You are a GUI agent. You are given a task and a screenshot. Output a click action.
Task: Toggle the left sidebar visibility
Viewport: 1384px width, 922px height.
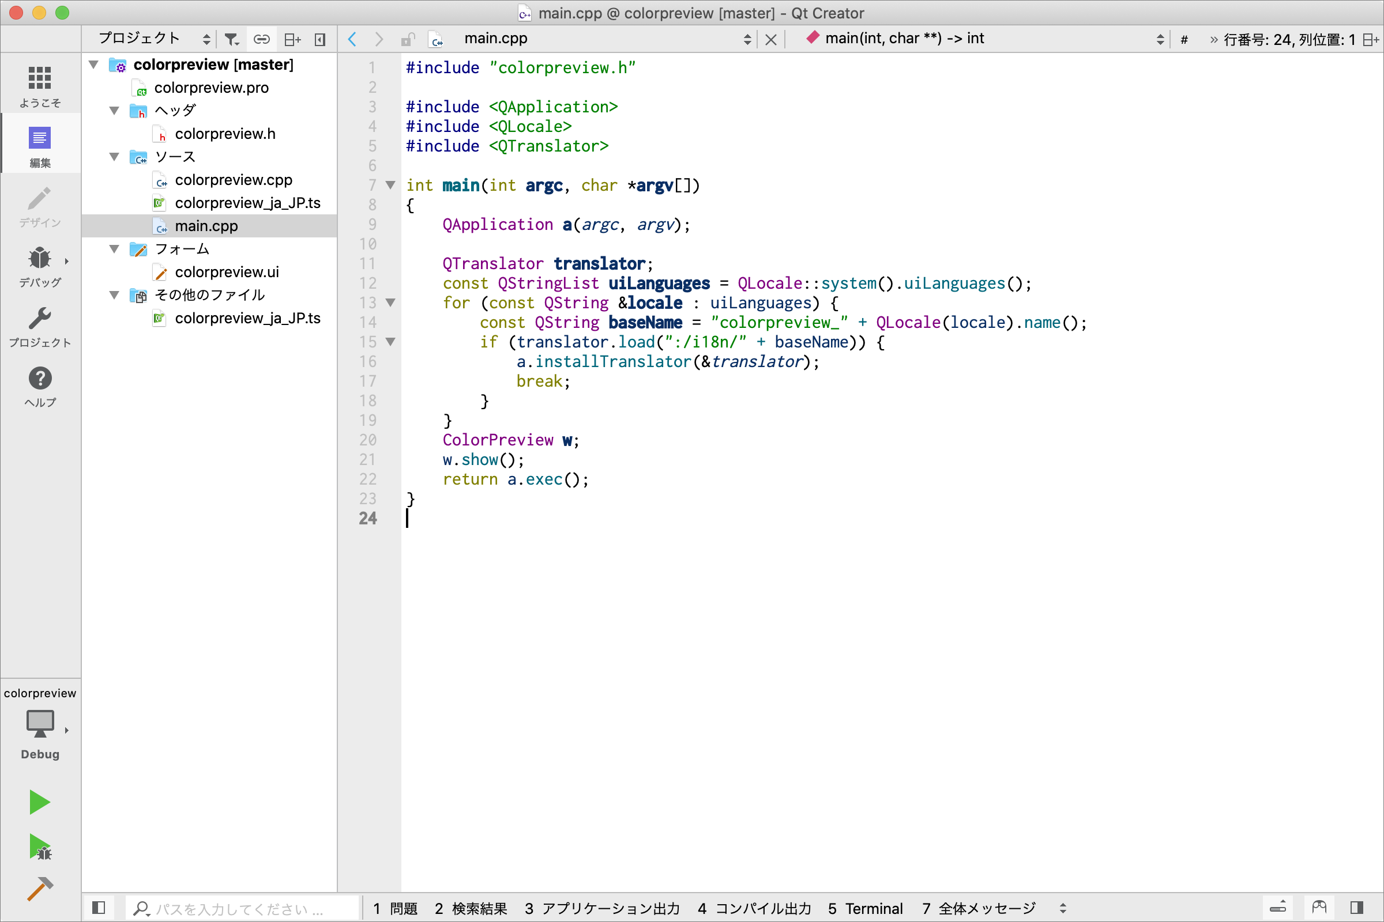99,907
